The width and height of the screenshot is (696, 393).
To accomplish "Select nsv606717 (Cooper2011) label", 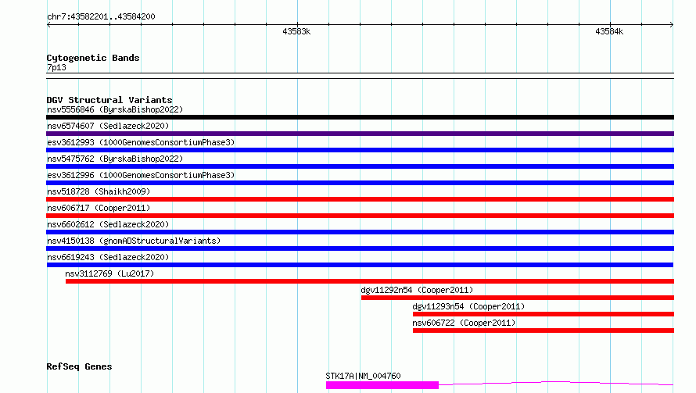I will click(99, 208).
